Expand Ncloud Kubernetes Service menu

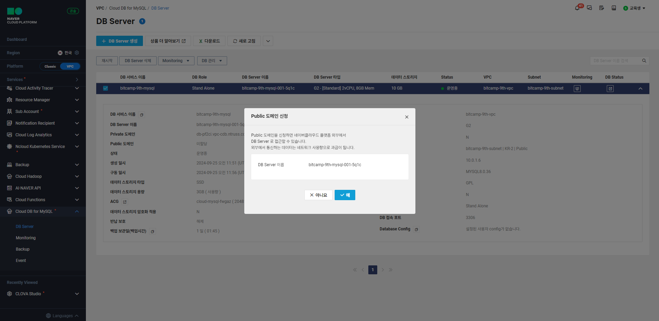(77, 147)
